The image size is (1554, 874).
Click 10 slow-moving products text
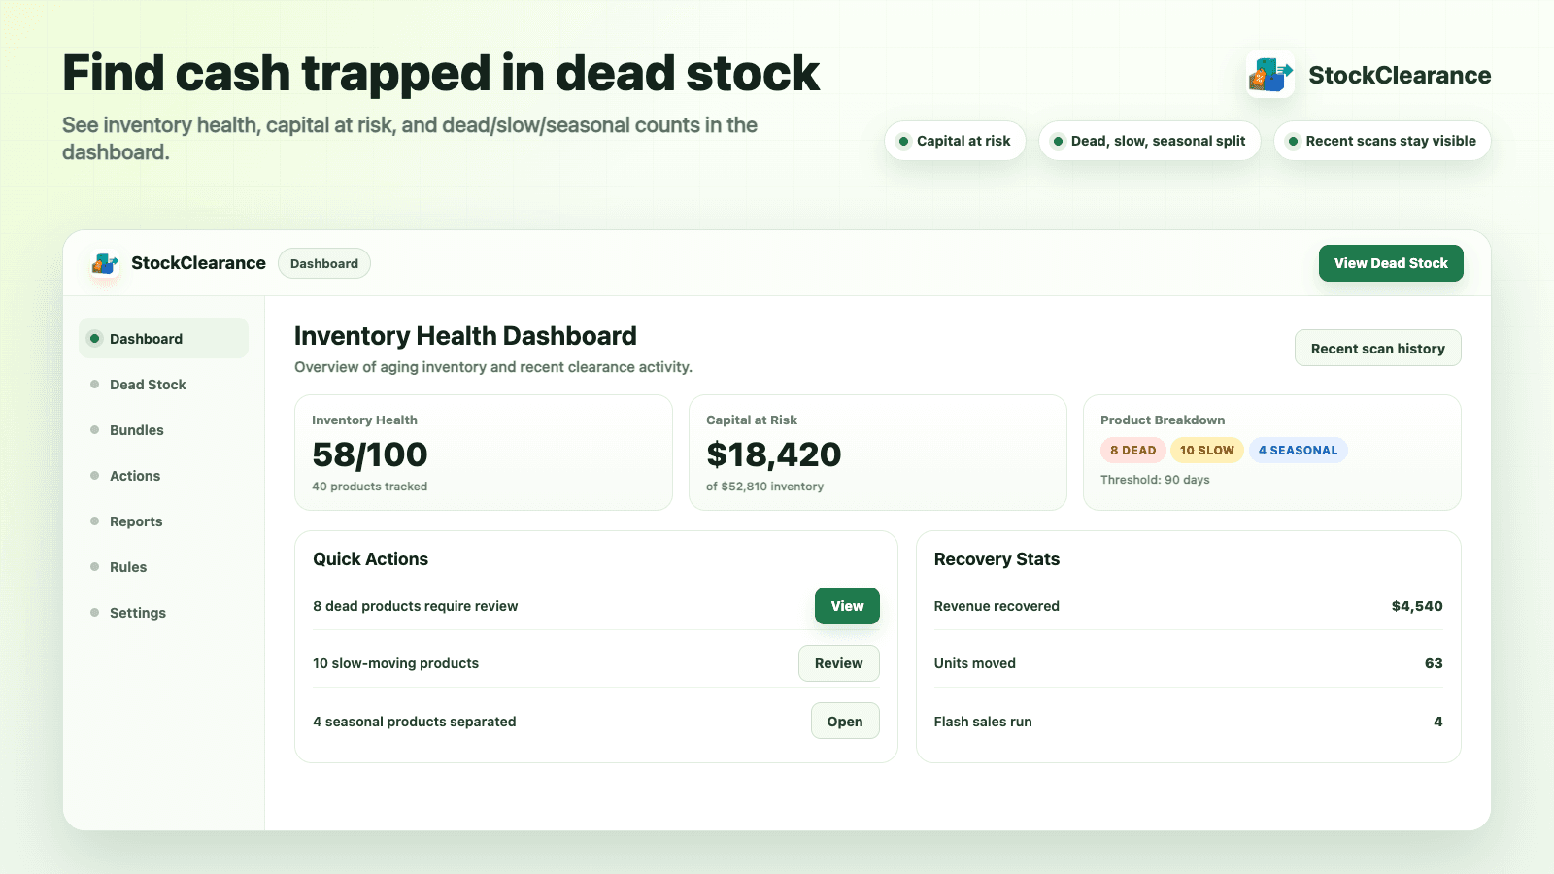point(395,663)
